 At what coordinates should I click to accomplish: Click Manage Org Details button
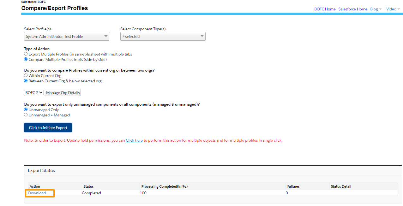click(63, 92)
